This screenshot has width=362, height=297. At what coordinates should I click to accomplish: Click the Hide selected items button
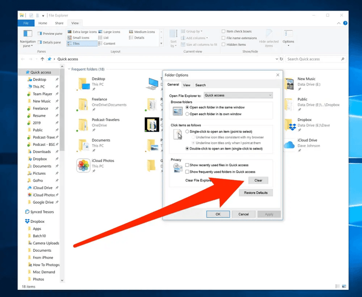point(269,39)
